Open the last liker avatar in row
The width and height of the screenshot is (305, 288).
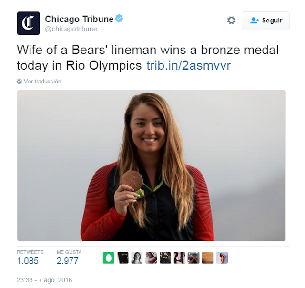[222, 258]
